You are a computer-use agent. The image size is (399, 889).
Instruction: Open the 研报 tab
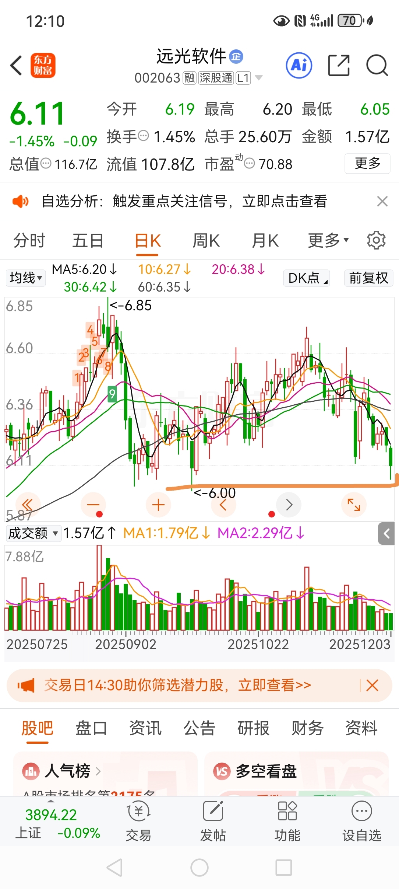253,728
